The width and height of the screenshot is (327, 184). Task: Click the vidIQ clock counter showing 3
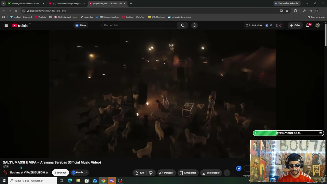pyautogui.click(x=248, y=25)
